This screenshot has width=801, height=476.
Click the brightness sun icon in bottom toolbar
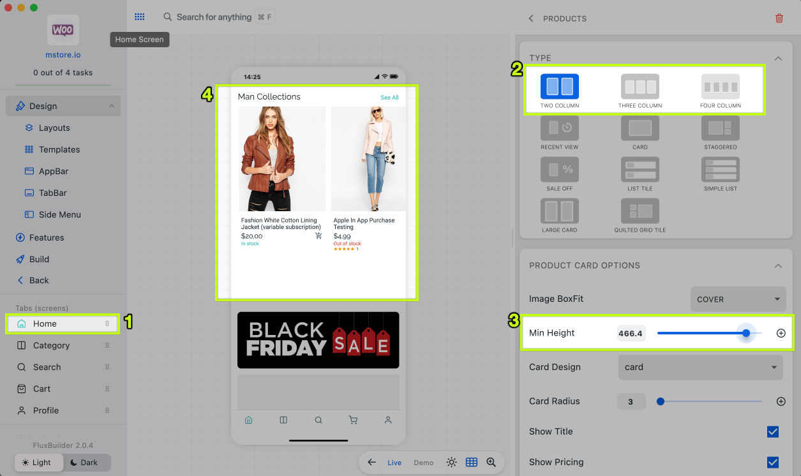[452, 463]
